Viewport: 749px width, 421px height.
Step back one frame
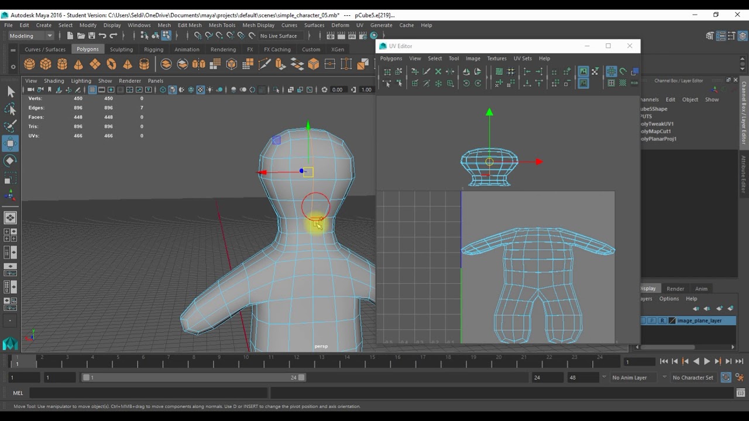[674, 361]
